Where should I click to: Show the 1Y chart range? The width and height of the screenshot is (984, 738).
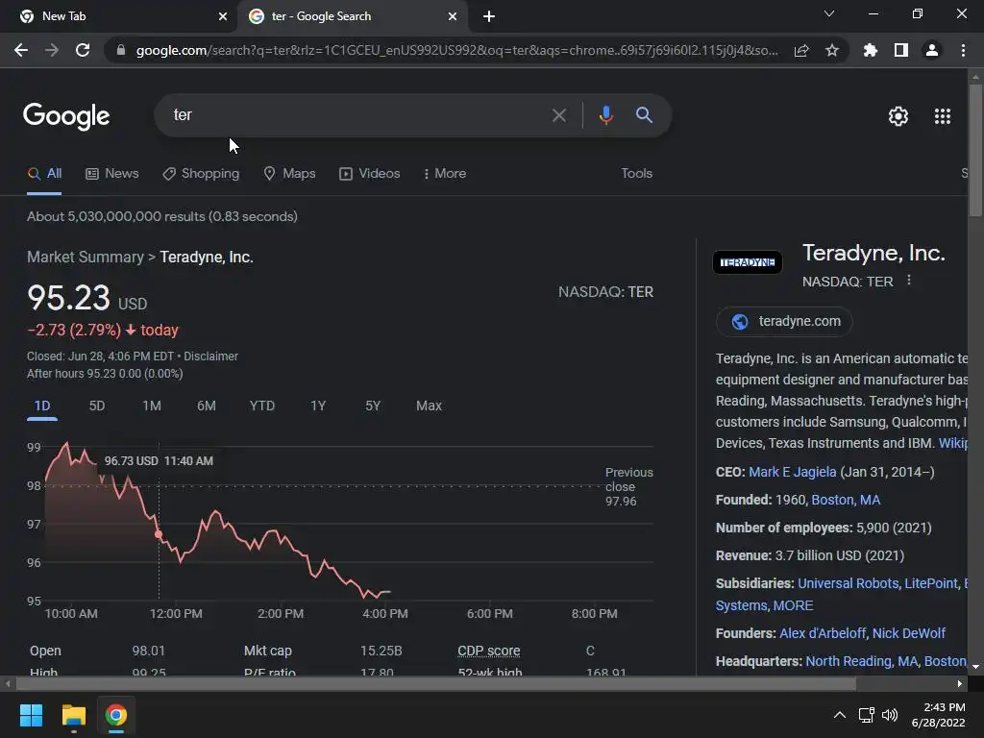pos(318,406)
